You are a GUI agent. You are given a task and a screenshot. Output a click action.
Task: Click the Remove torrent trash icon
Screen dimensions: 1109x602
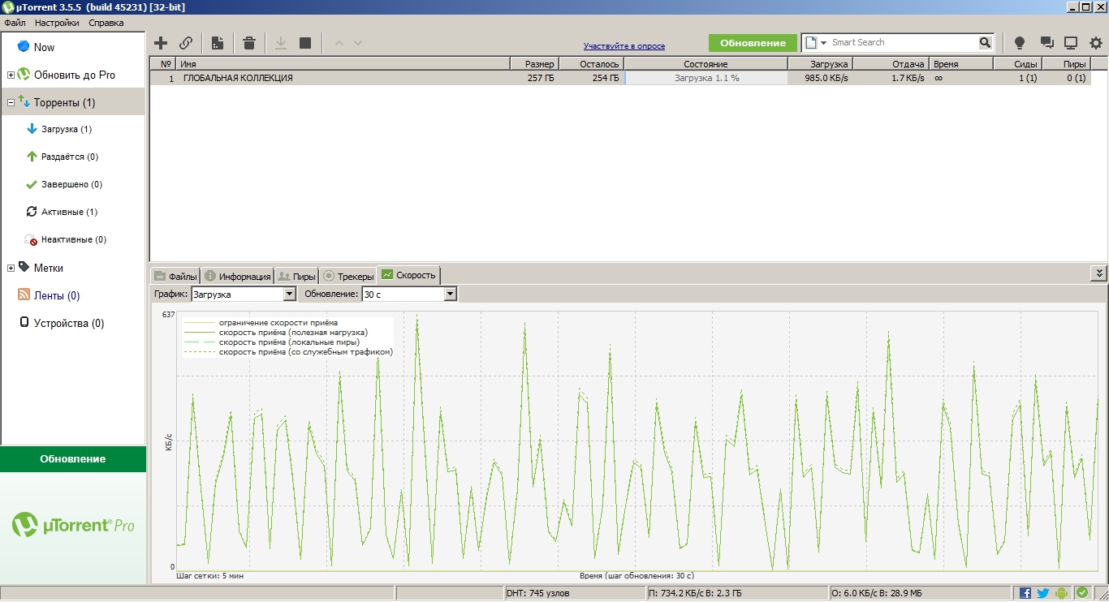(x=249, y=43)
